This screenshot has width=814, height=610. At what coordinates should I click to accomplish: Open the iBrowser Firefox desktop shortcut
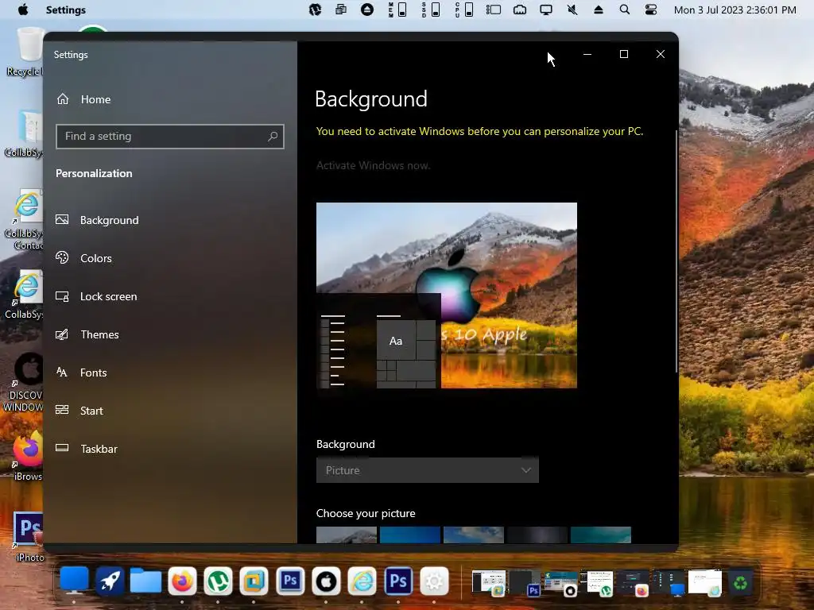pos(27,455)
